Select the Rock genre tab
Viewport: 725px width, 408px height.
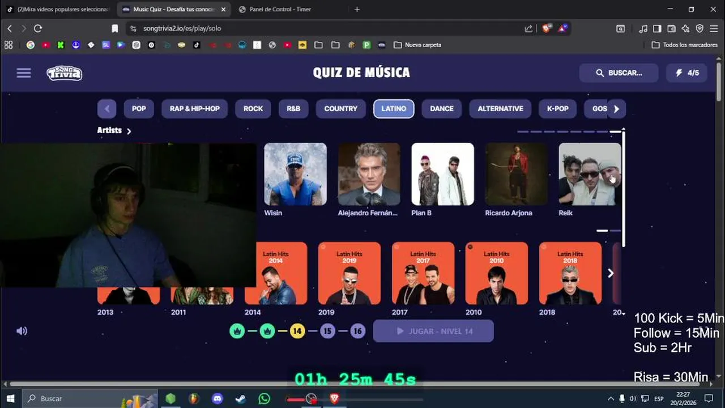(x=253, y=109)
